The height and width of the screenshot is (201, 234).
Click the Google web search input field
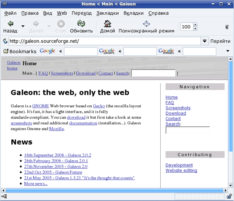[x=81, y=51]
